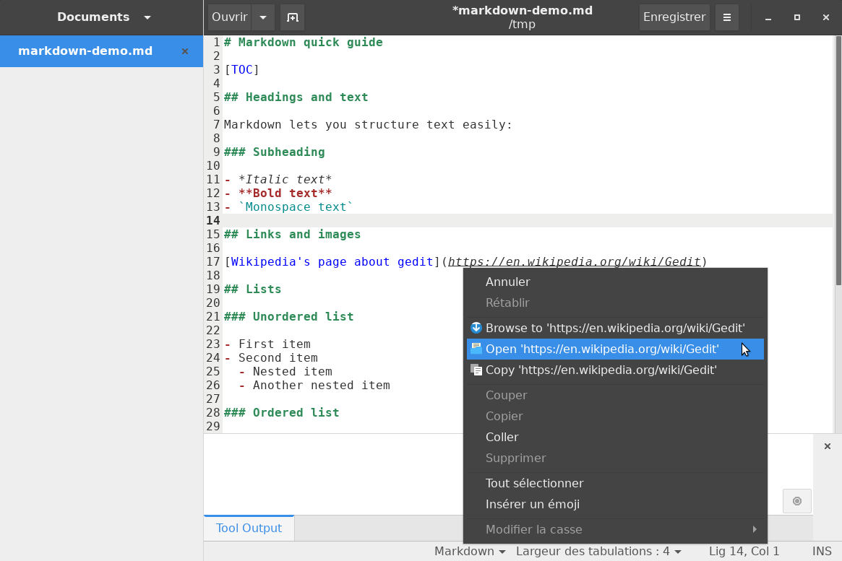This screenshot has width=842, height=561.
Task: Minimize the gedit window
Action: [x=768, y=18]
